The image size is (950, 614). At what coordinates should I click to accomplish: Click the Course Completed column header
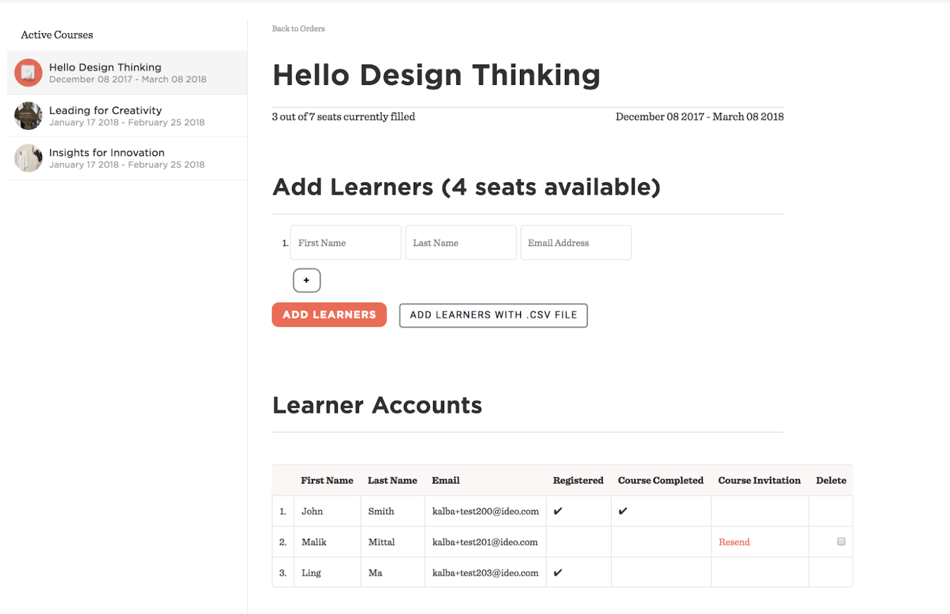pos(661,481)
